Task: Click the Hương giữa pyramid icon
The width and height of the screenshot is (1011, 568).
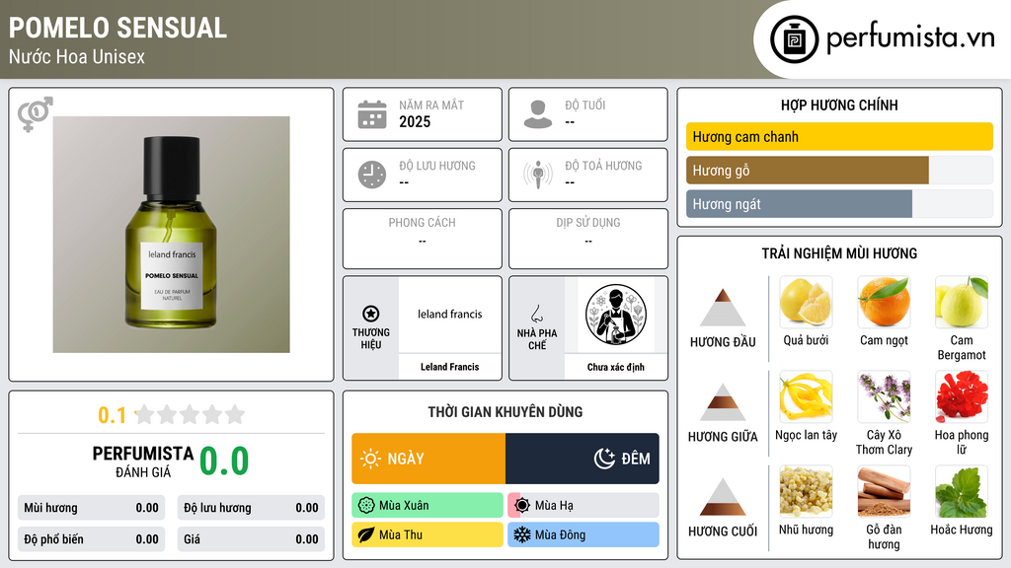Action: click(x=723, y=402)
